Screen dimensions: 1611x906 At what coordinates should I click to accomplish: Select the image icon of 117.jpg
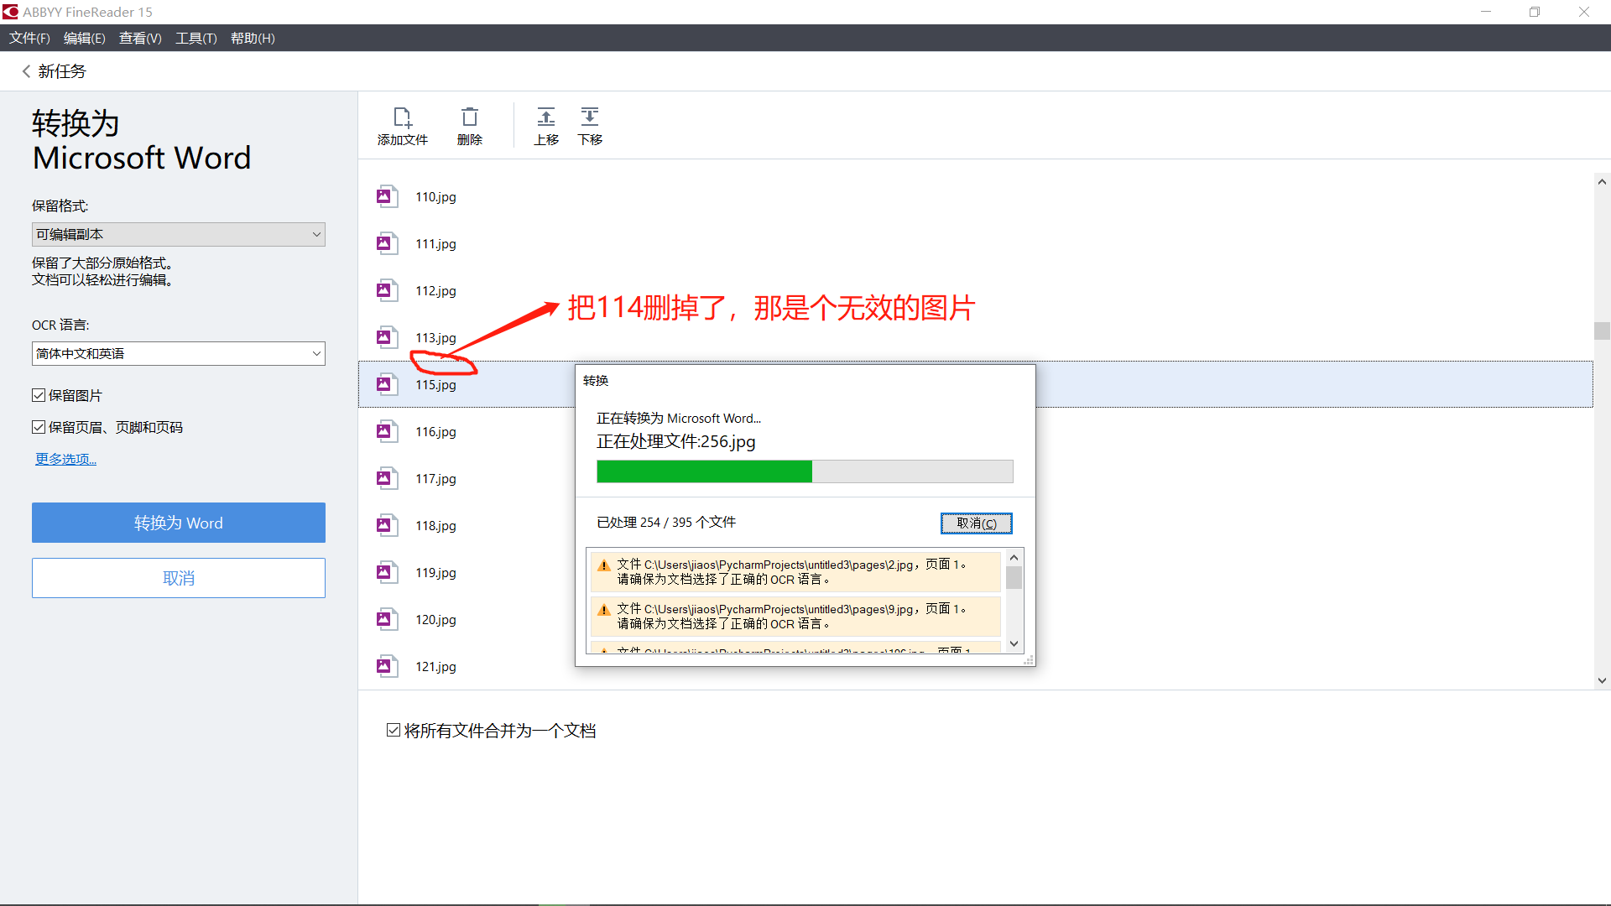click(x=386, y=478)
